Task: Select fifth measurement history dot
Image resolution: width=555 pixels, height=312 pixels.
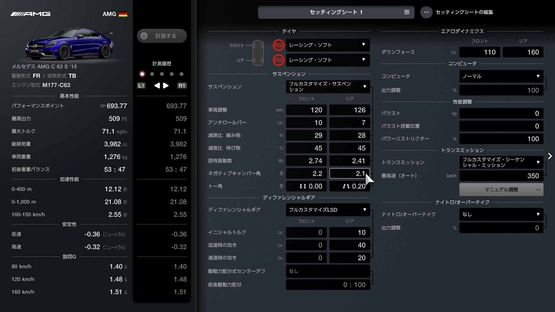Action: point(182,74)
